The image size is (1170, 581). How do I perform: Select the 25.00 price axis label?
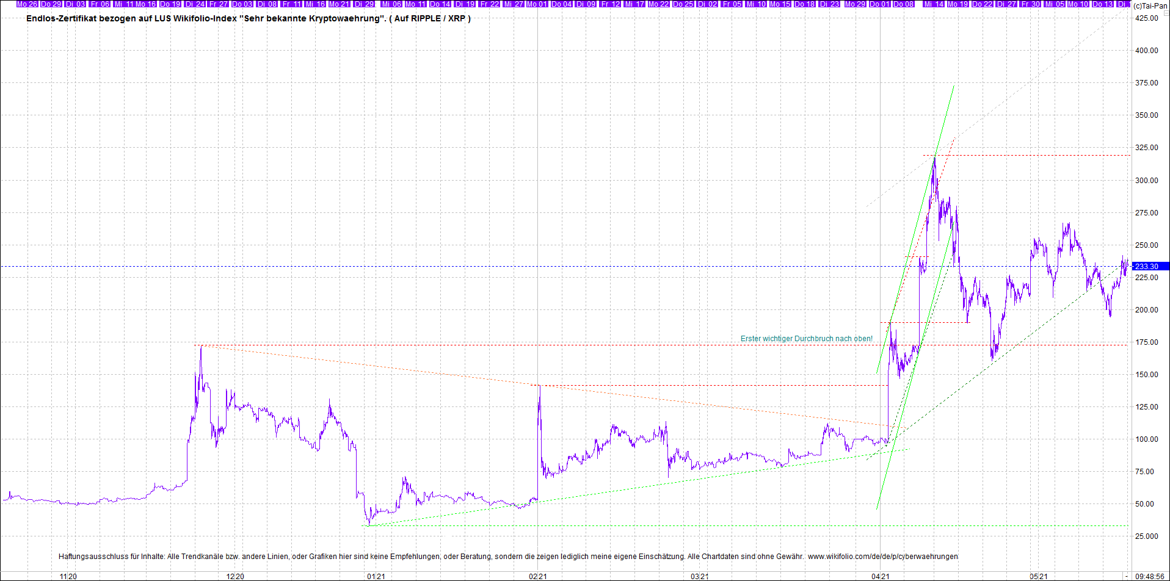pyautogui.click(x=1146, y=536)
